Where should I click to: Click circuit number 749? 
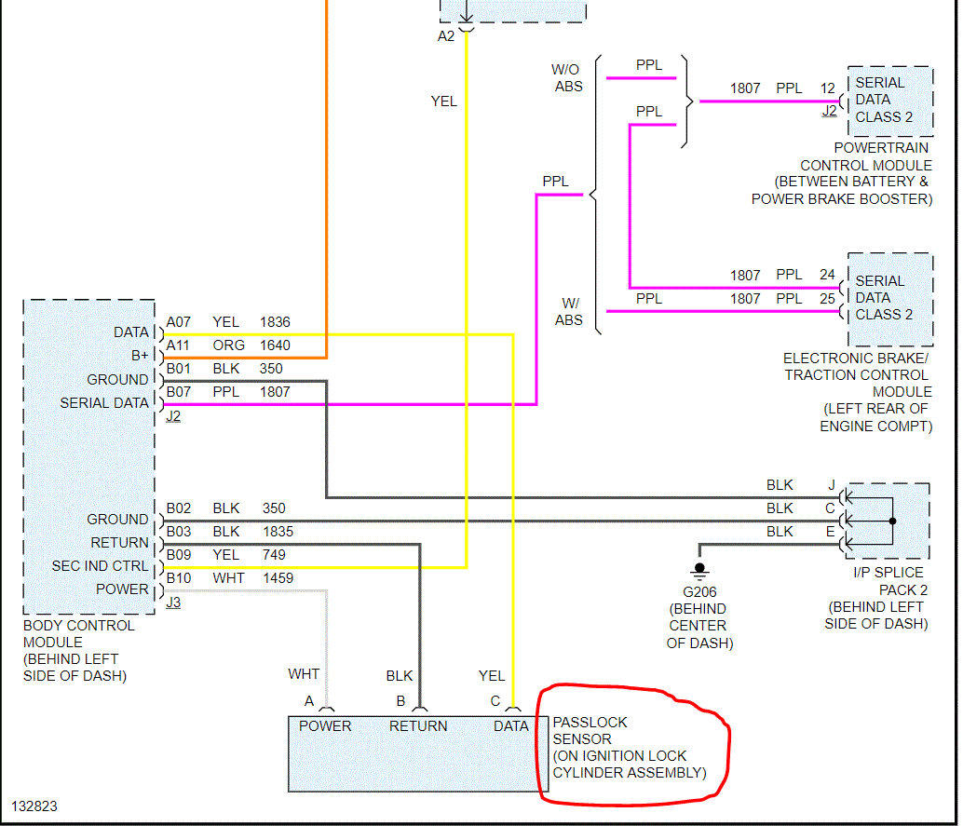point(274,555)
